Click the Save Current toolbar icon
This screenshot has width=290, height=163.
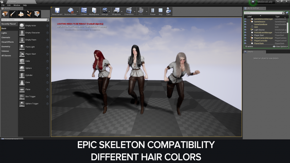click(x=57, y=11)
